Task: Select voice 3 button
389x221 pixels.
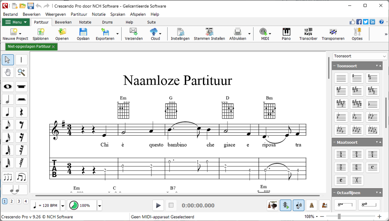Action: click(x=19, y=201)
